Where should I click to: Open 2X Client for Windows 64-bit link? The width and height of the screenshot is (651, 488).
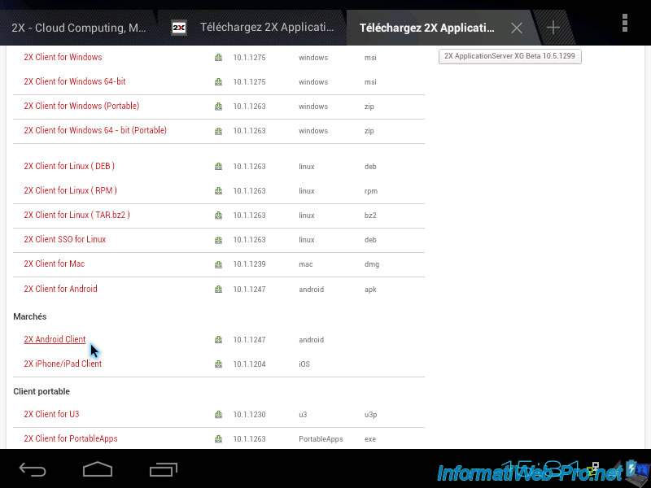[x=75, y=82]
